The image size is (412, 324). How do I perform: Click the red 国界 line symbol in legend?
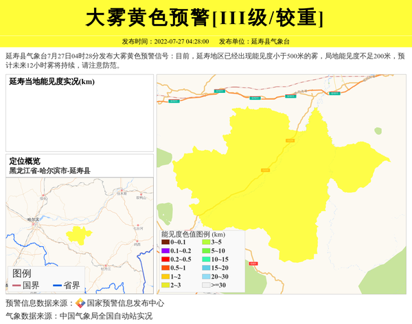16,285
